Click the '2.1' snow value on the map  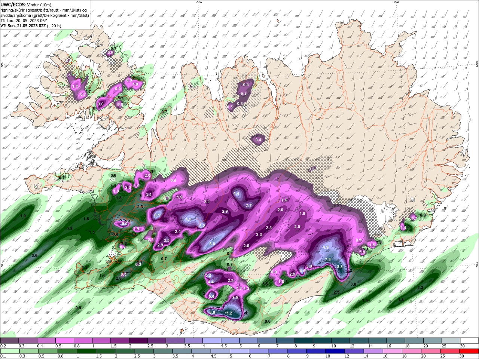click(207, 202)
